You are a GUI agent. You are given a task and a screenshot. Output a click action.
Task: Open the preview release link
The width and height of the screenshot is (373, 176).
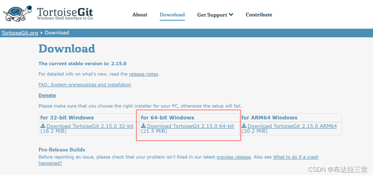pyautogui.click(x=233, y=157)
